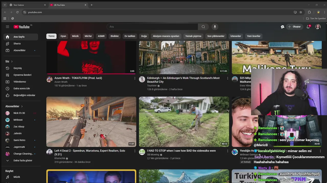The height and width of the screenshot is (183, 327).
Task: Start voice search with microphone icon
Action: [215, 27]
